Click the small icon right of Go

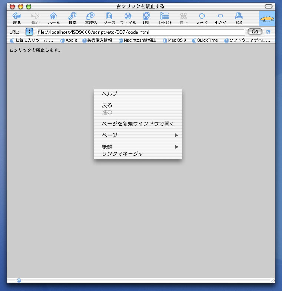268,32
